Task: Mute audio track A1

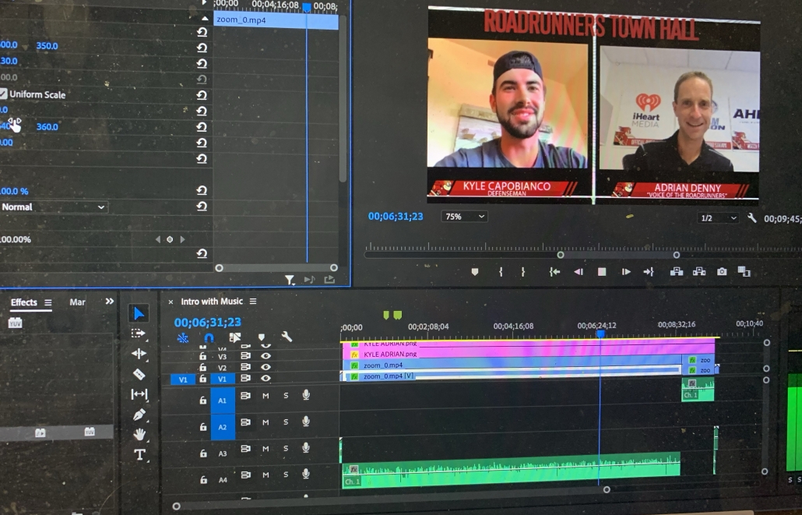Action: click(x=266, y=396)
